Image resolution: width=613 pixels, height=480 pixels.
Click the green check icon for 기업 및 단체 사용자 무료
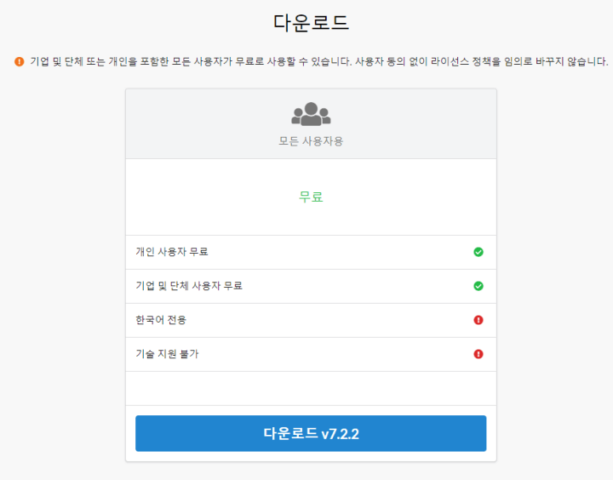[478, 286]
